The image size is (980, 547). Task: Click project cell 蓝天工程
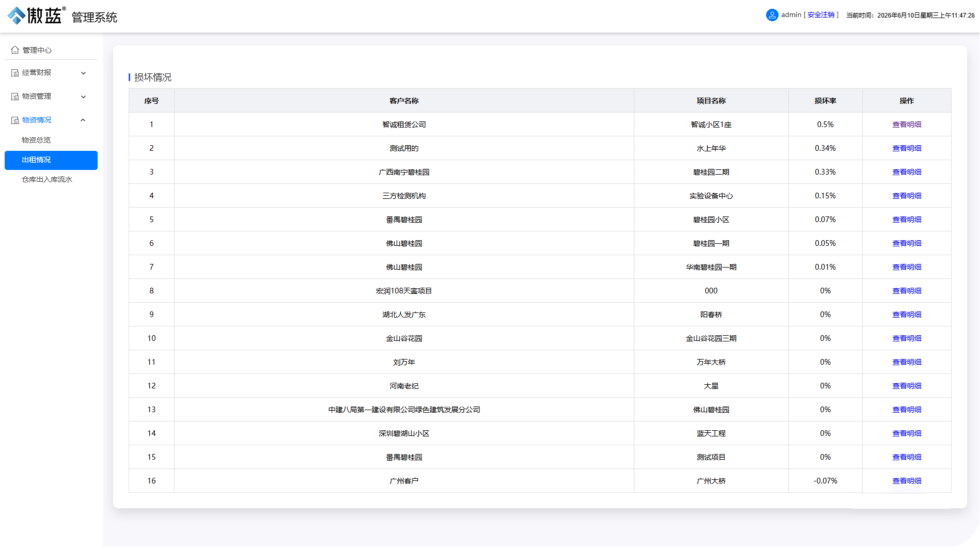pos(711,433)
